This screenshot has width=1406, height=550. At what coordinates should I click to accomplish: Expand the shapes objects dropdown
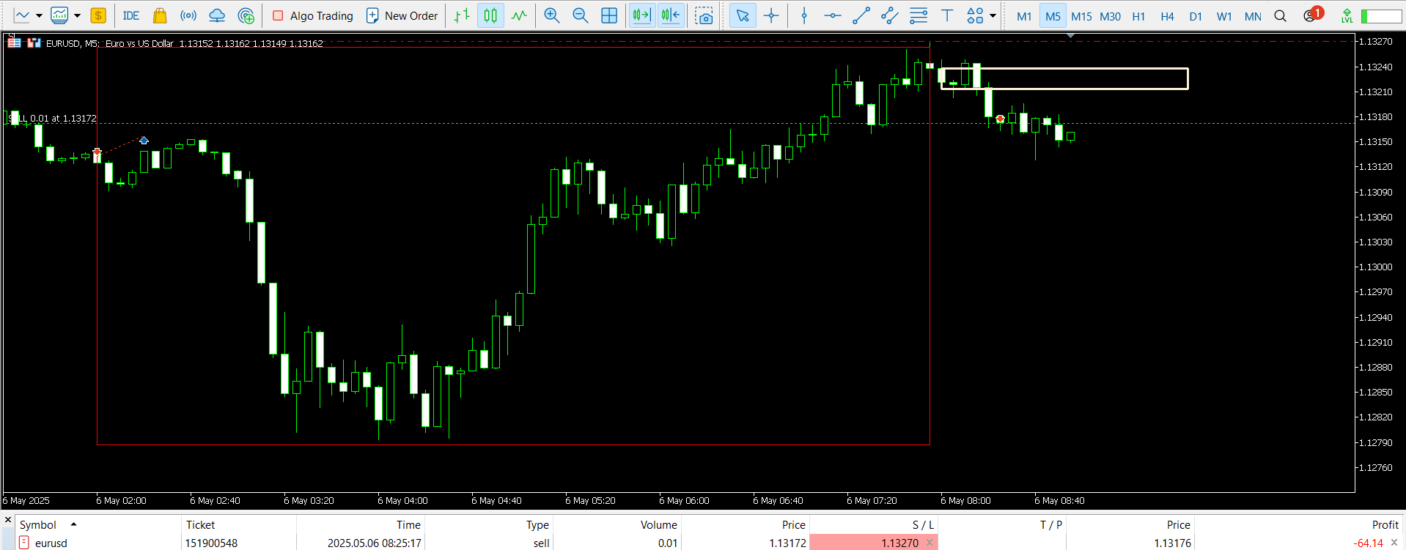993,15
